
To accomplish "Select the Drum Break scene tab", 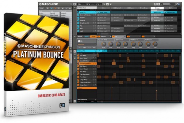I will [x=144, y=8].
